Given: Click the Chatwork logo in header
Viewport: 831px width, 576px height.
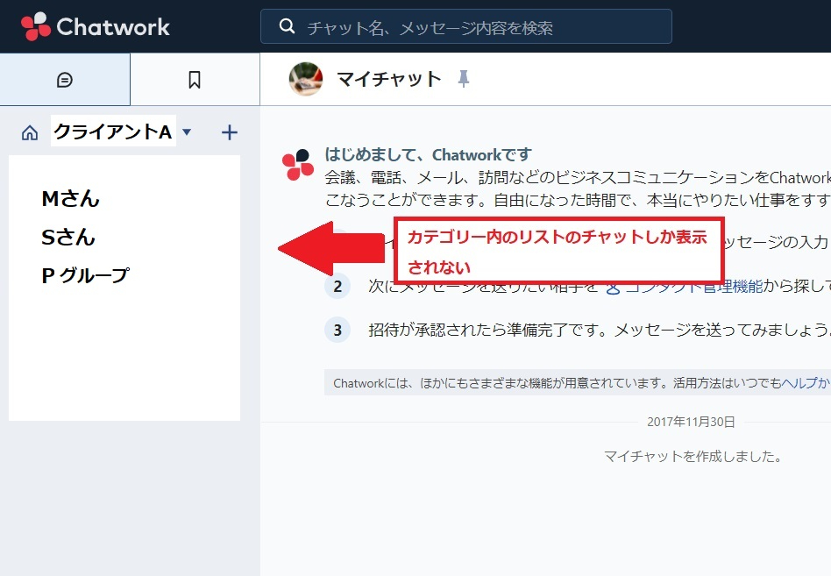Looking at the screenshot, I should 96,26.
